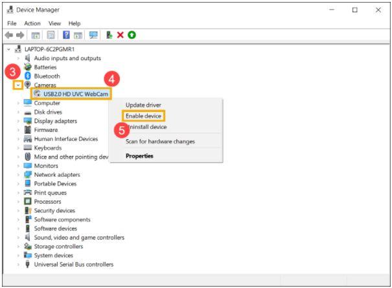Collapse the Cameras category

[x=18, y=85]
